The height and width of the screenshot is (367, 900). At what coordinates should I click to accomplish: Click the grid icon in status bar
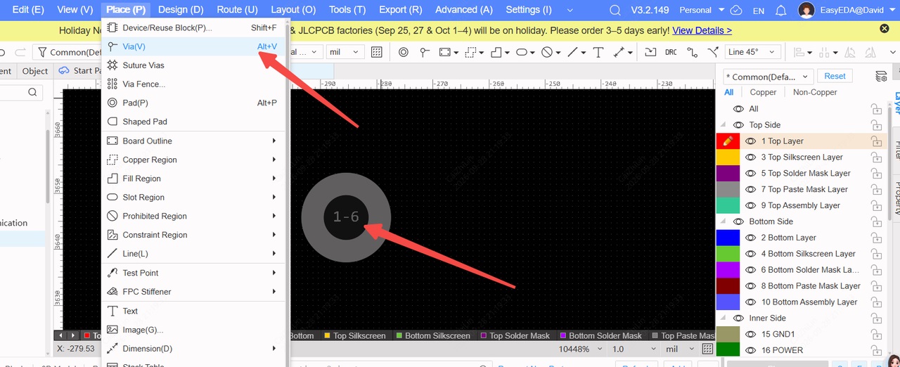click(x=707, y=349)
